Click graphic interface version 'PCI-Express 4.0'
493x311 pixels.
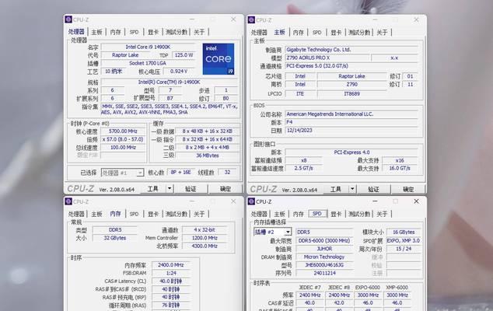pyautogui.click(x=351, y=152)
